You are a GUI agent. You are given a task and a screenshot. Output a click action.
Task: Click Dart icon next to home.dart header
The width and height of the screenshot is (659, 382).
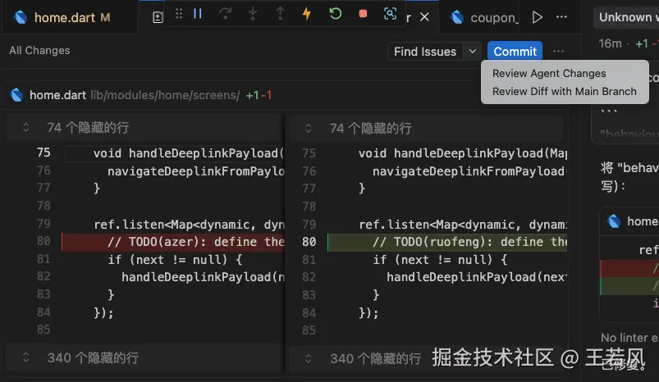[x=16, y=95]
